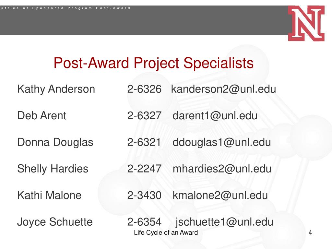Open email link darent1@unl.edu
Image resolution: width=332 pixels, height=249 pixels.
pyautogui.click(x=215, y=116)
